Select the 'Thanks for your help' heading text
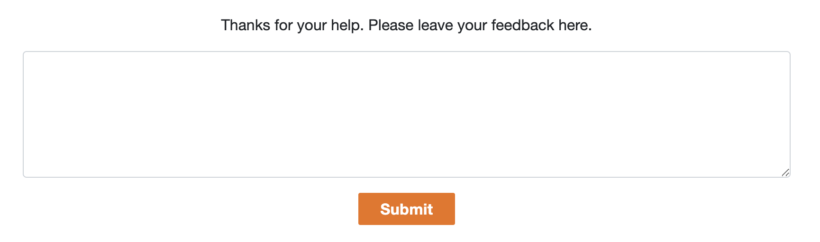The image size is (820, 242). (x=292, y=25)
